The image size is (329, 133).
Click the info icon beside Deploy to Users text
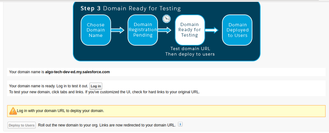(180, 125)
